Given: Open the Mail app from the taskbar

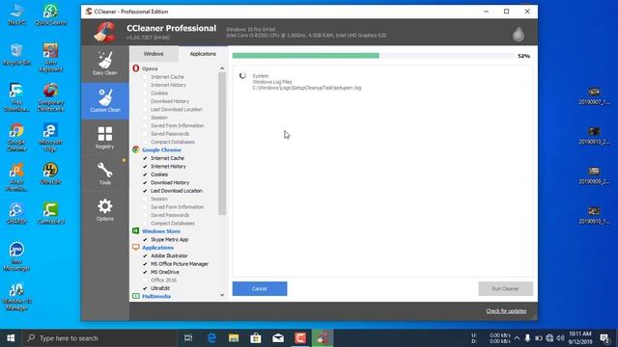Looking at the screenshot, I should tap(278, 338).
